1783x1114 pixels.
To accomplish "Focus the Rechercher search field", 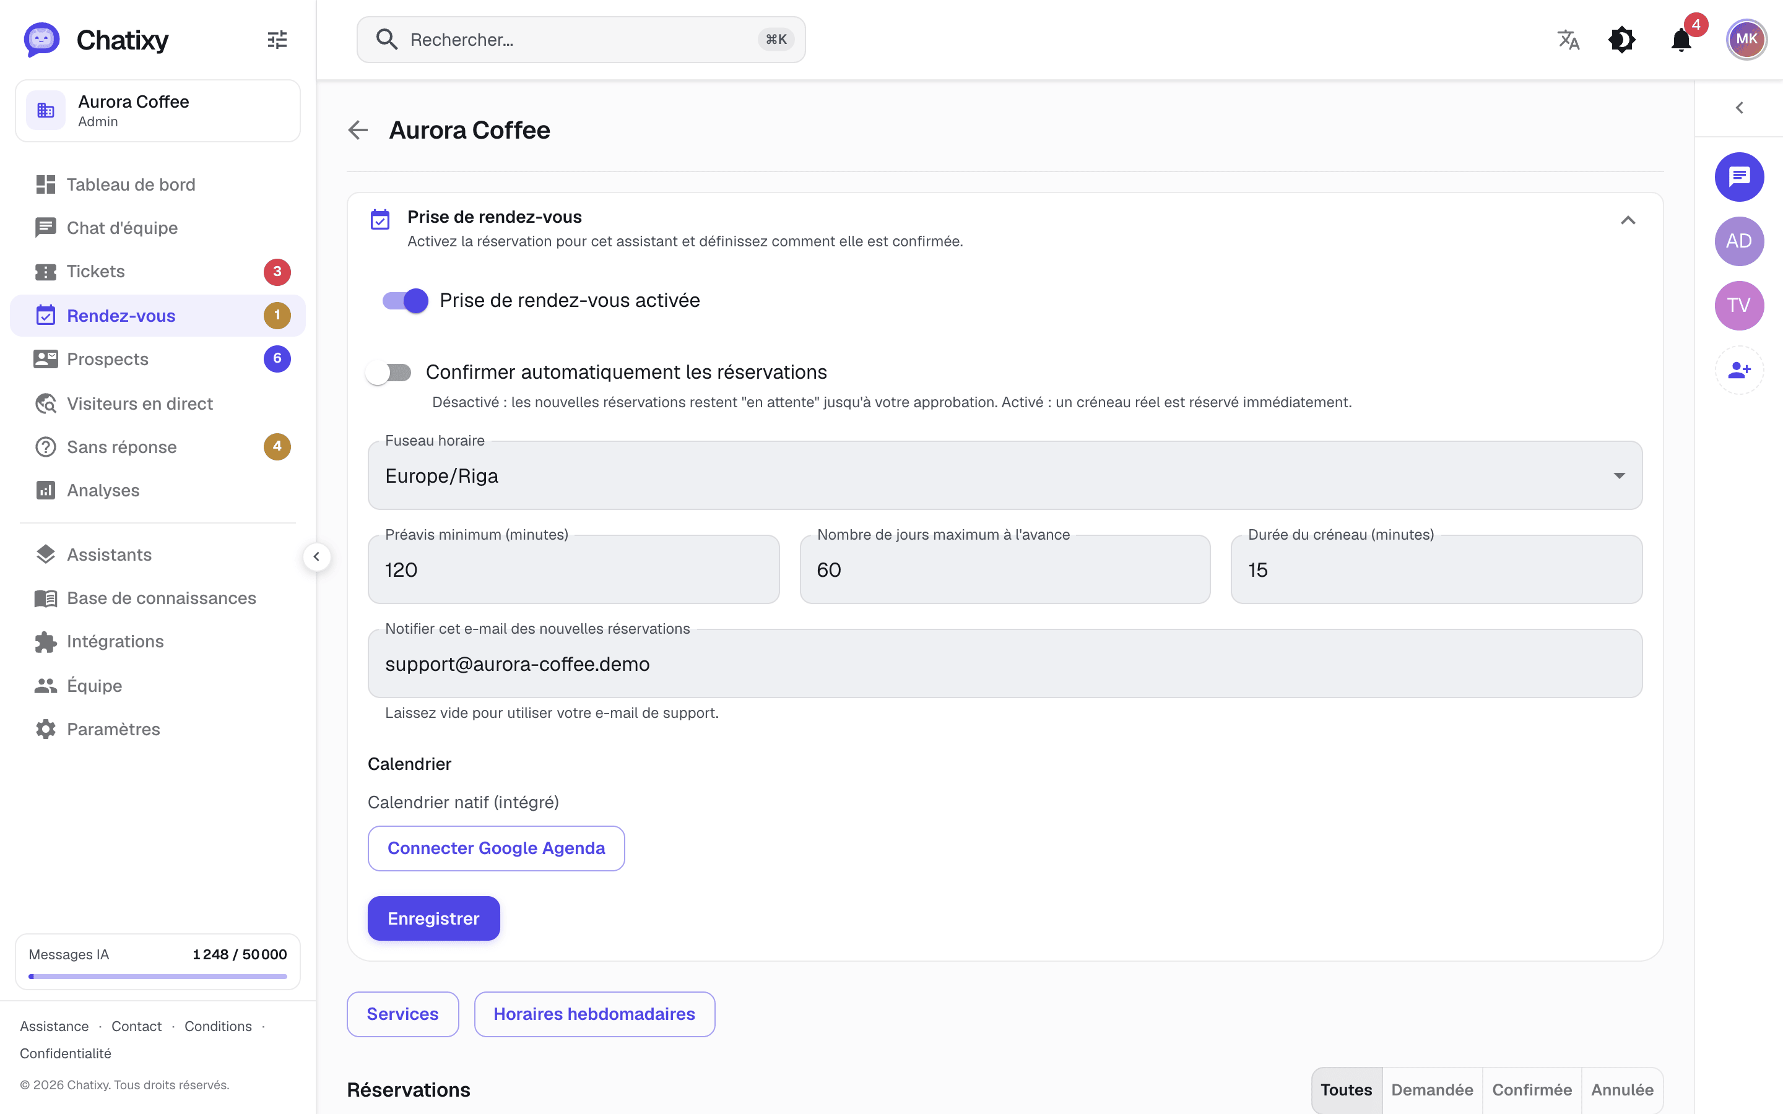I will click(x=581, y=40).
